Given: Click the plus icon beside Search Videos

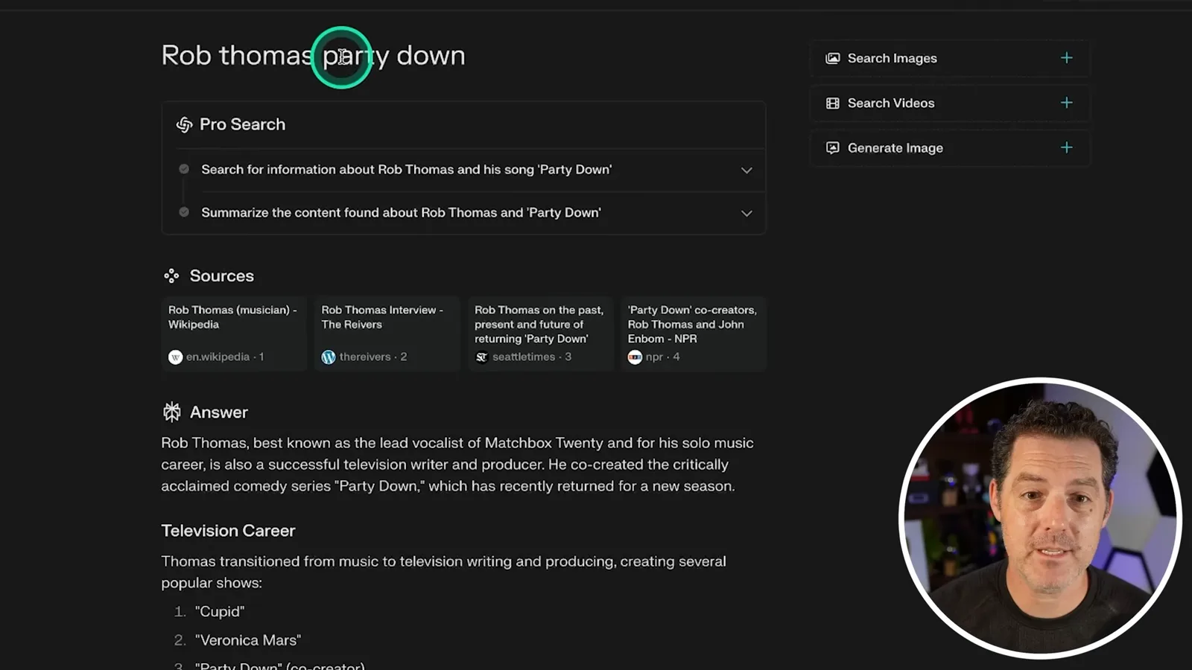Looking at the screenshot, I should (1067, 103).
